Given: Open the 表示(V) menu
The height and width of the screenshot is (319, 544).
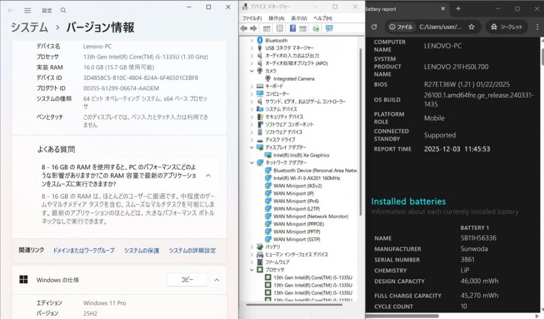Looking at the screenshot, I should [299, 18].
